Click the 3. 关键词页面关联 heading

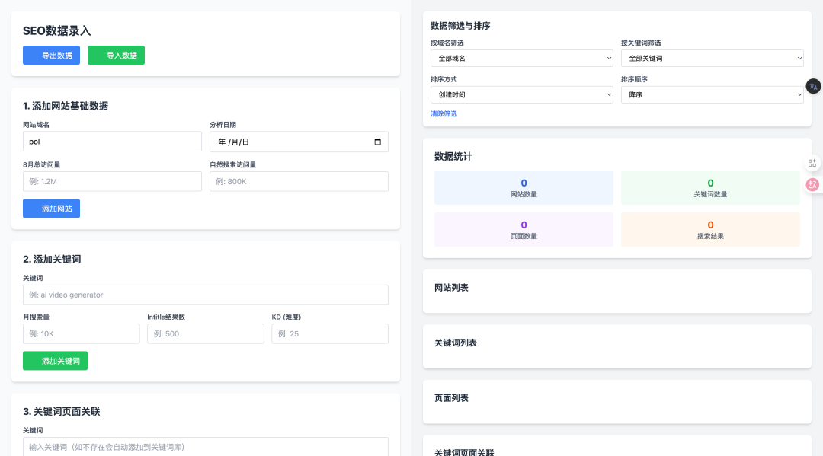coord(62,411)
